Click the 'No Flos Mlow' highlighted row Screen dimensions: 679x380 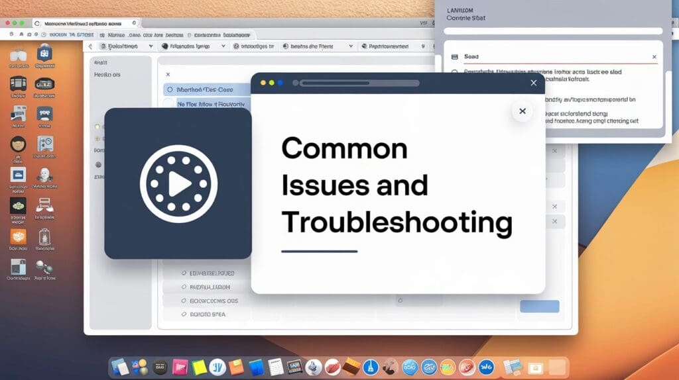coord(212,104)
